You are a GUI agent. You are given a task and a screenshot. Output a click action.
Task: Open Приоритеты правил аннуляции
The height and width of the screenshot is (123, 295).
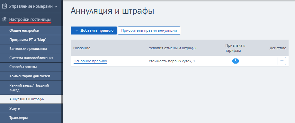pos(149,30)
